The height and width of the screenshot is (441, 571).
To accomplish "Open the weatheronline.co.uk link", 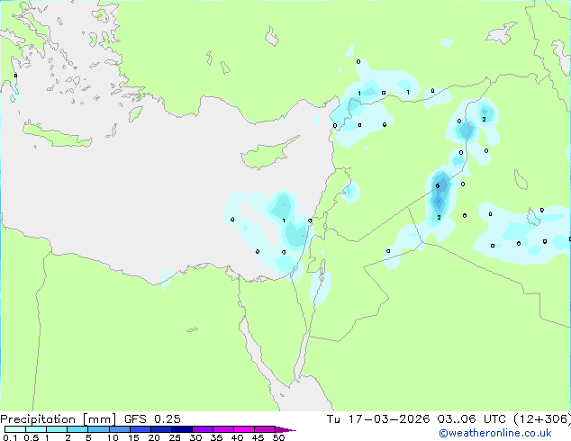I will (x=495, y=433).
